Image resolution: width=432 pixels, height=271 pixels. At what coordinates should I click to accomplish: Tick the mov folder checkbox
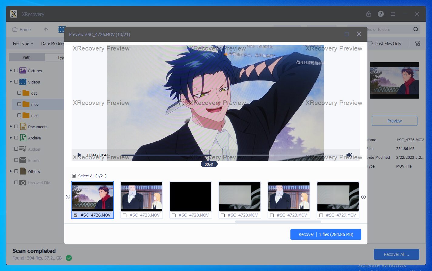click(x=19, y=104)
